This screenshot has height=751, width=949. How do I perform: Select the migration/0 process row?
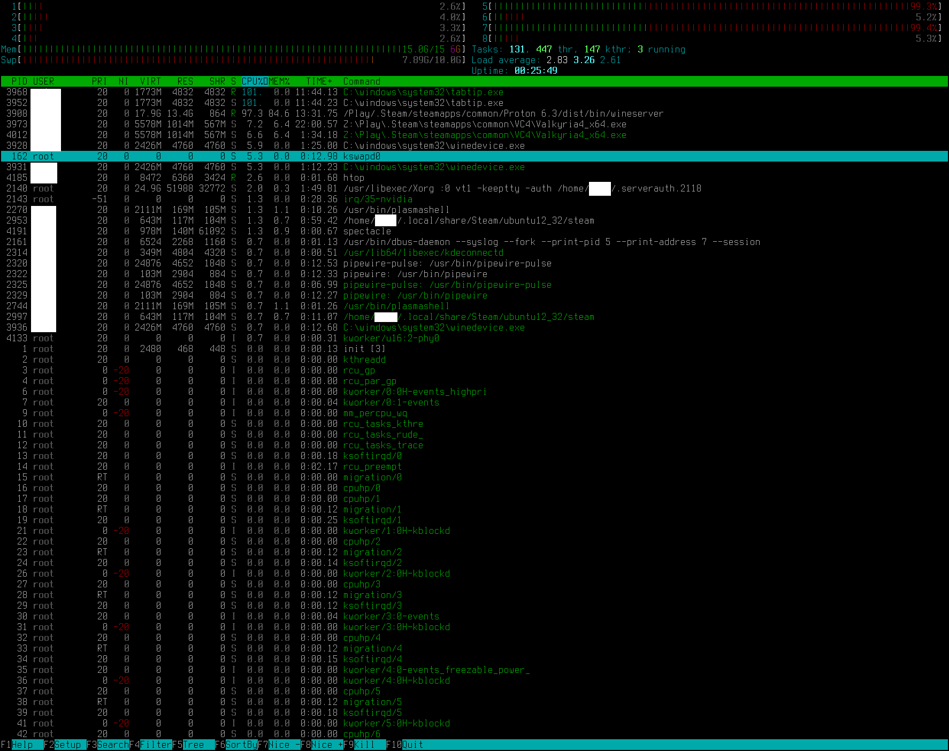click(474, 477)
